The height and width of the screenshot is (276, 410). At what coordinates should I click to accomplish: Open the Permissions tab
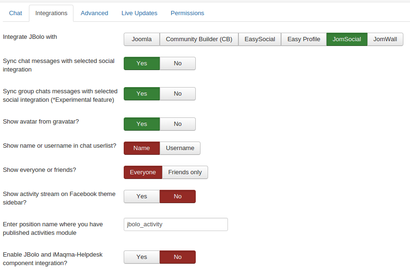[x=187, y=13]
